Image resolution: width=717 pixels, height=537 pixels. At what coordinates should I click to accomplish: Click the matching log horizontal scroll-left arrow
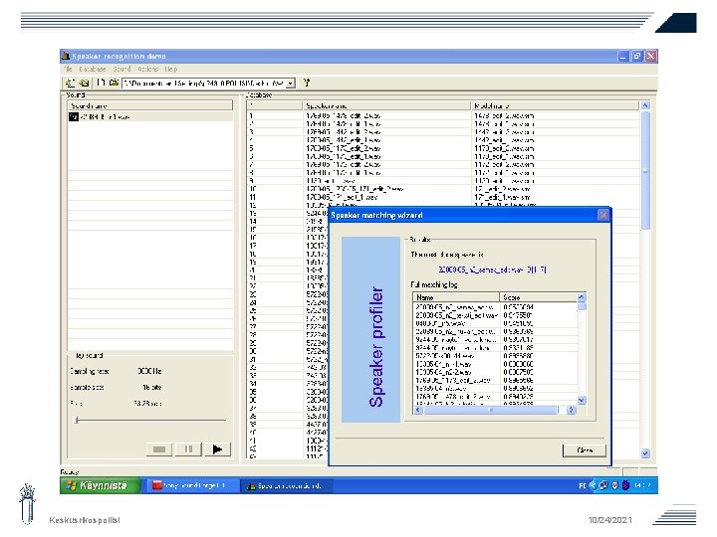418,410
